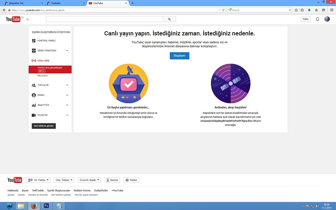This screenshot has width=336, height=210.
Task: Reload the page using the refresh icon
Action: pos(223,10)
